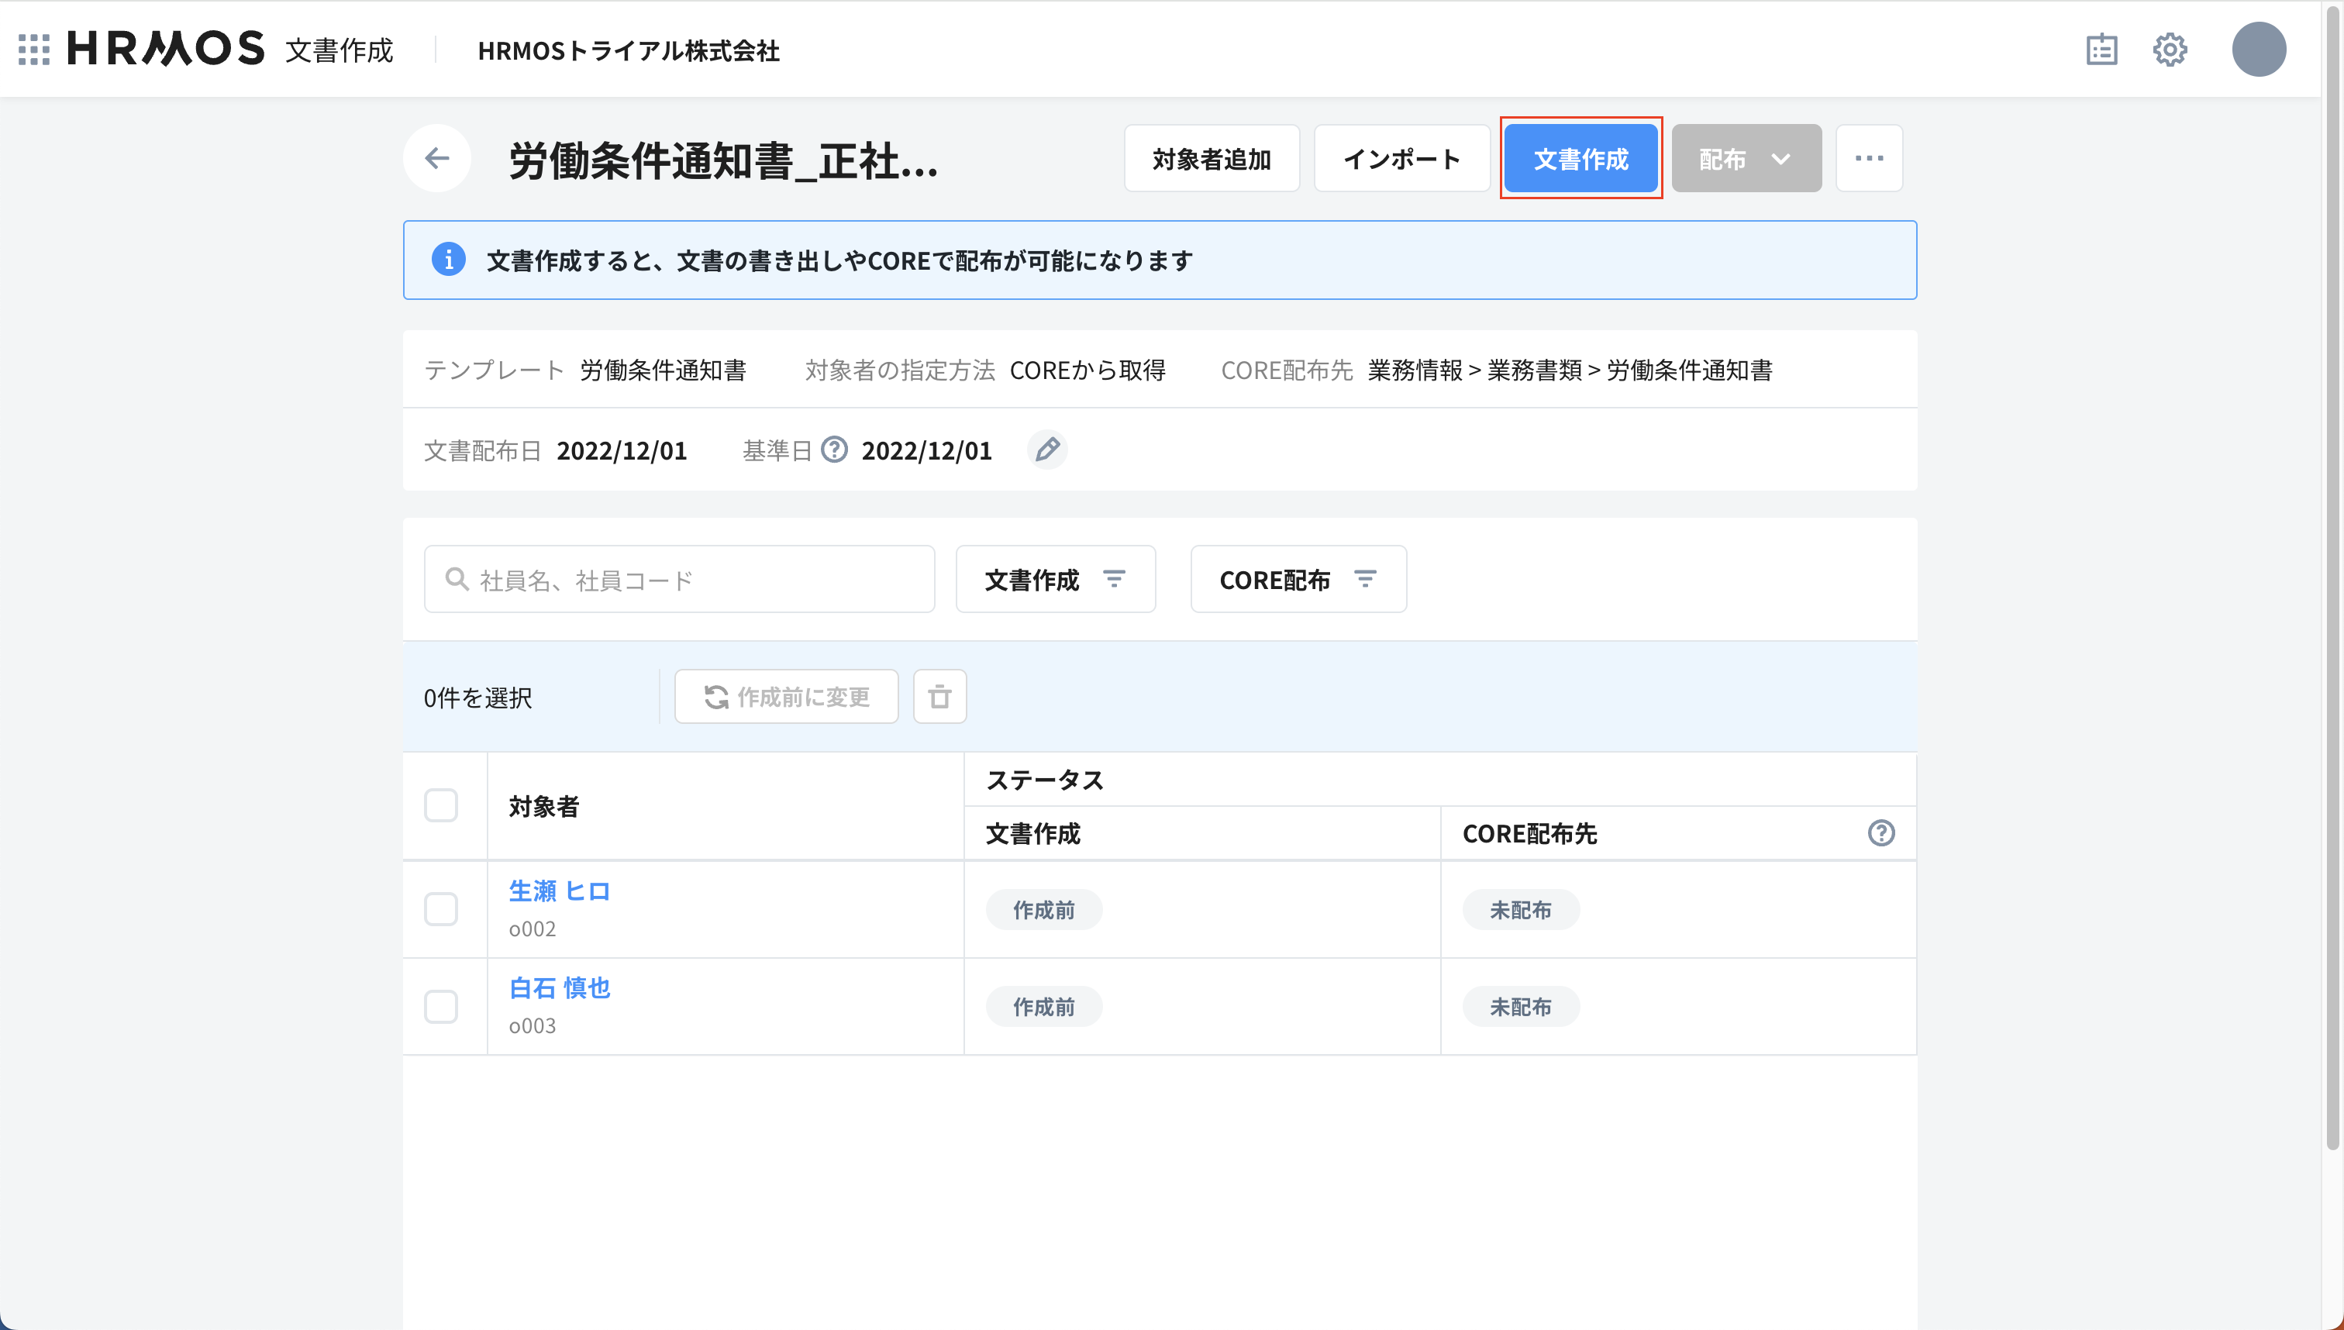
Task: Open the 文書作成 filter dropdown
Action: [x=1055, y=579]
